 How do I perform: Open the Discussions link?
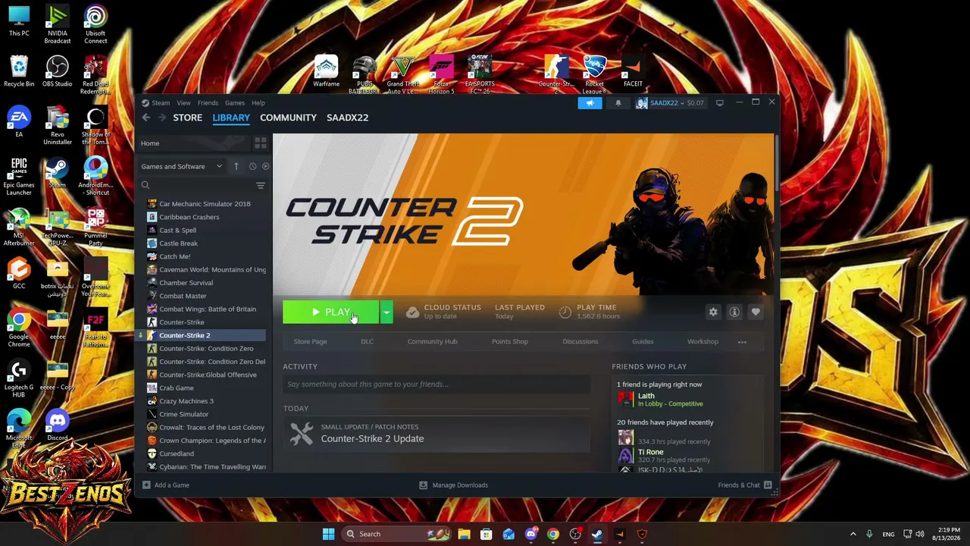coord(580,341)
